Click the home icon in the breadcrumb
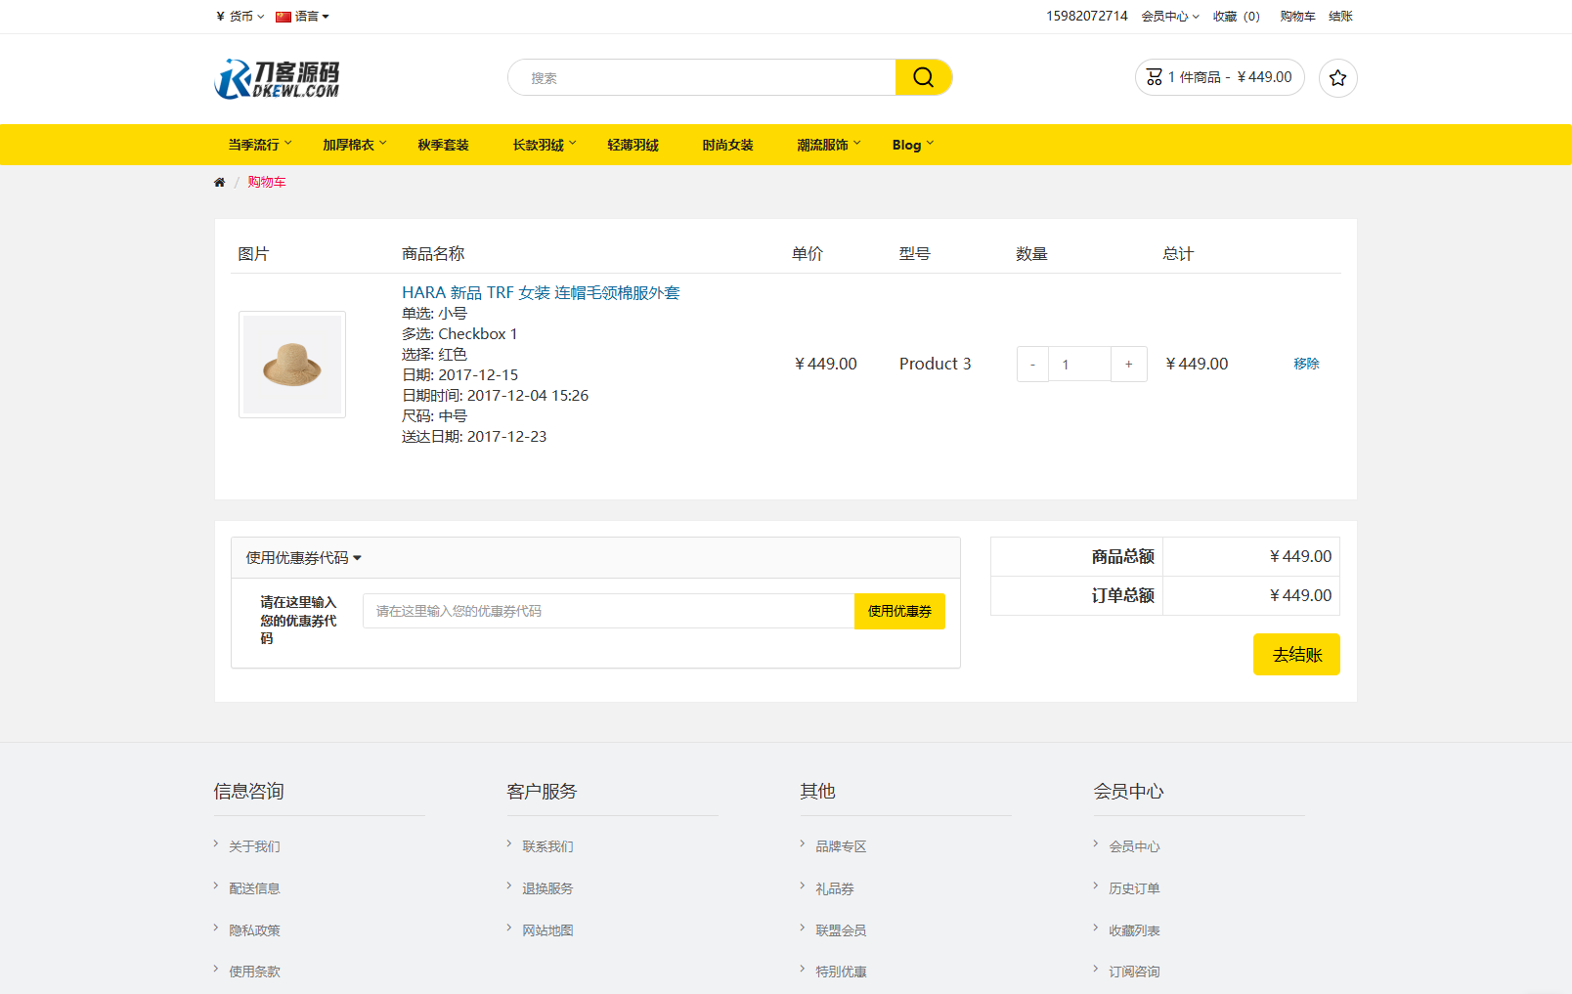Image resolution: width=1572 pixels, height=994 pixels. coord(219,182)
